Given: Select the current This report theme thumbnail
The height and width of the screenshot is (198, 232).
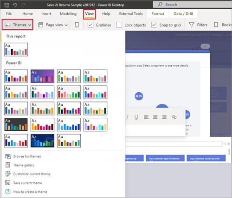Looking at the screenshot, I should click(x=16, y=49).
